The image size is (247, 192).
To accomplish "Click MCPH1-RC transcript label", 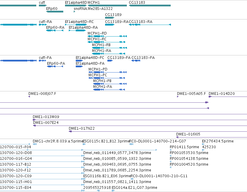I will coord(97,39).
